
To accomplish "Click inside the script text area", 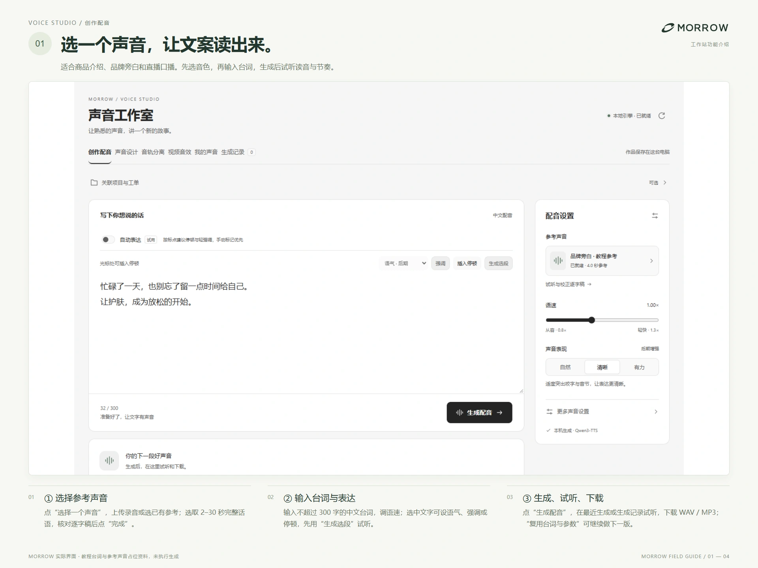I will (306, 333).
